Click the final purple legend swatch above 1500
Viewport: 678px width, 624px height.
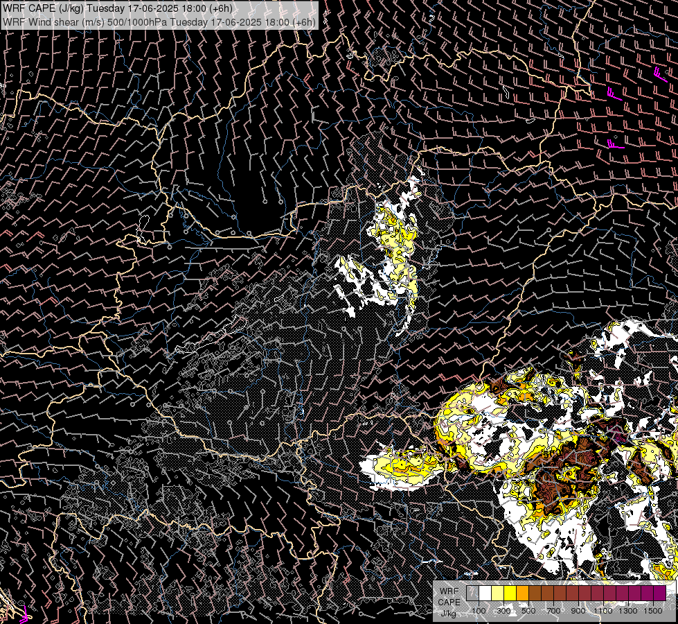[660, 593]
